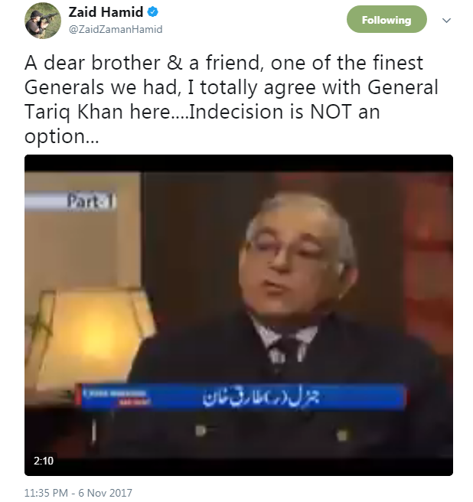
Task: Click the '6 Nov 2017' date text
Action: click(x=105, y=493)
